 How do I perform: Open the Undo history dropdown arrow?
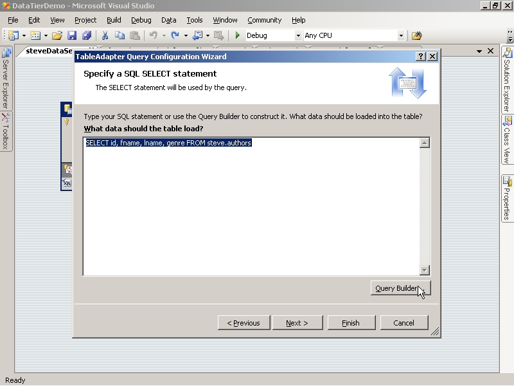[x=164, y=35]
